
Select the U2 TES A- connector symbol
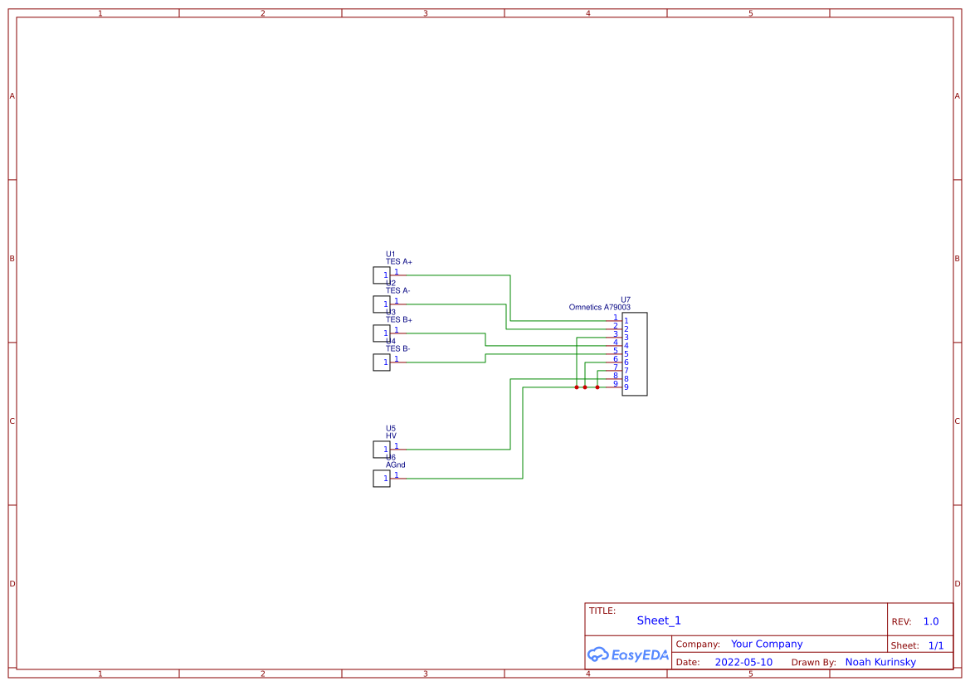[381, 304]
